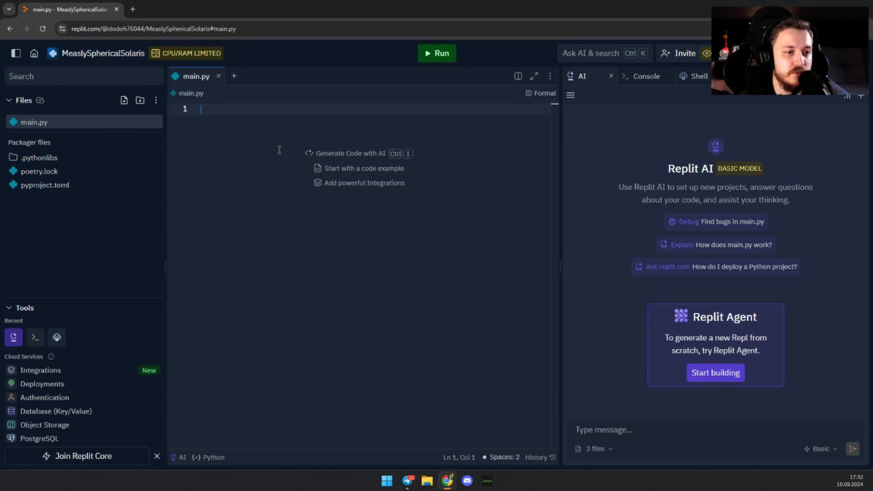Switch to the Console tab
Viewport: 873px width, 491px height.
[x=641, y=76]
